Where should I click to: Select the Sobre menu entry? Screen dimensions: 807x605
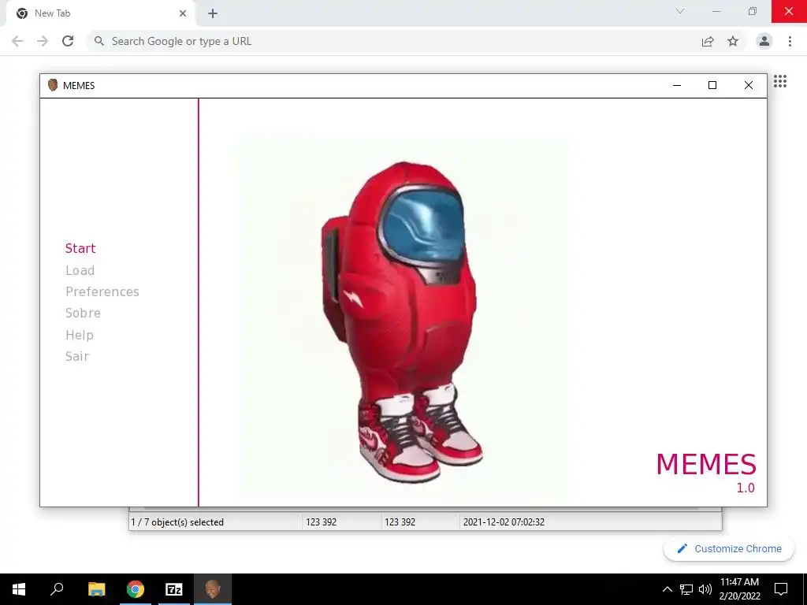(x=83, y=314)
